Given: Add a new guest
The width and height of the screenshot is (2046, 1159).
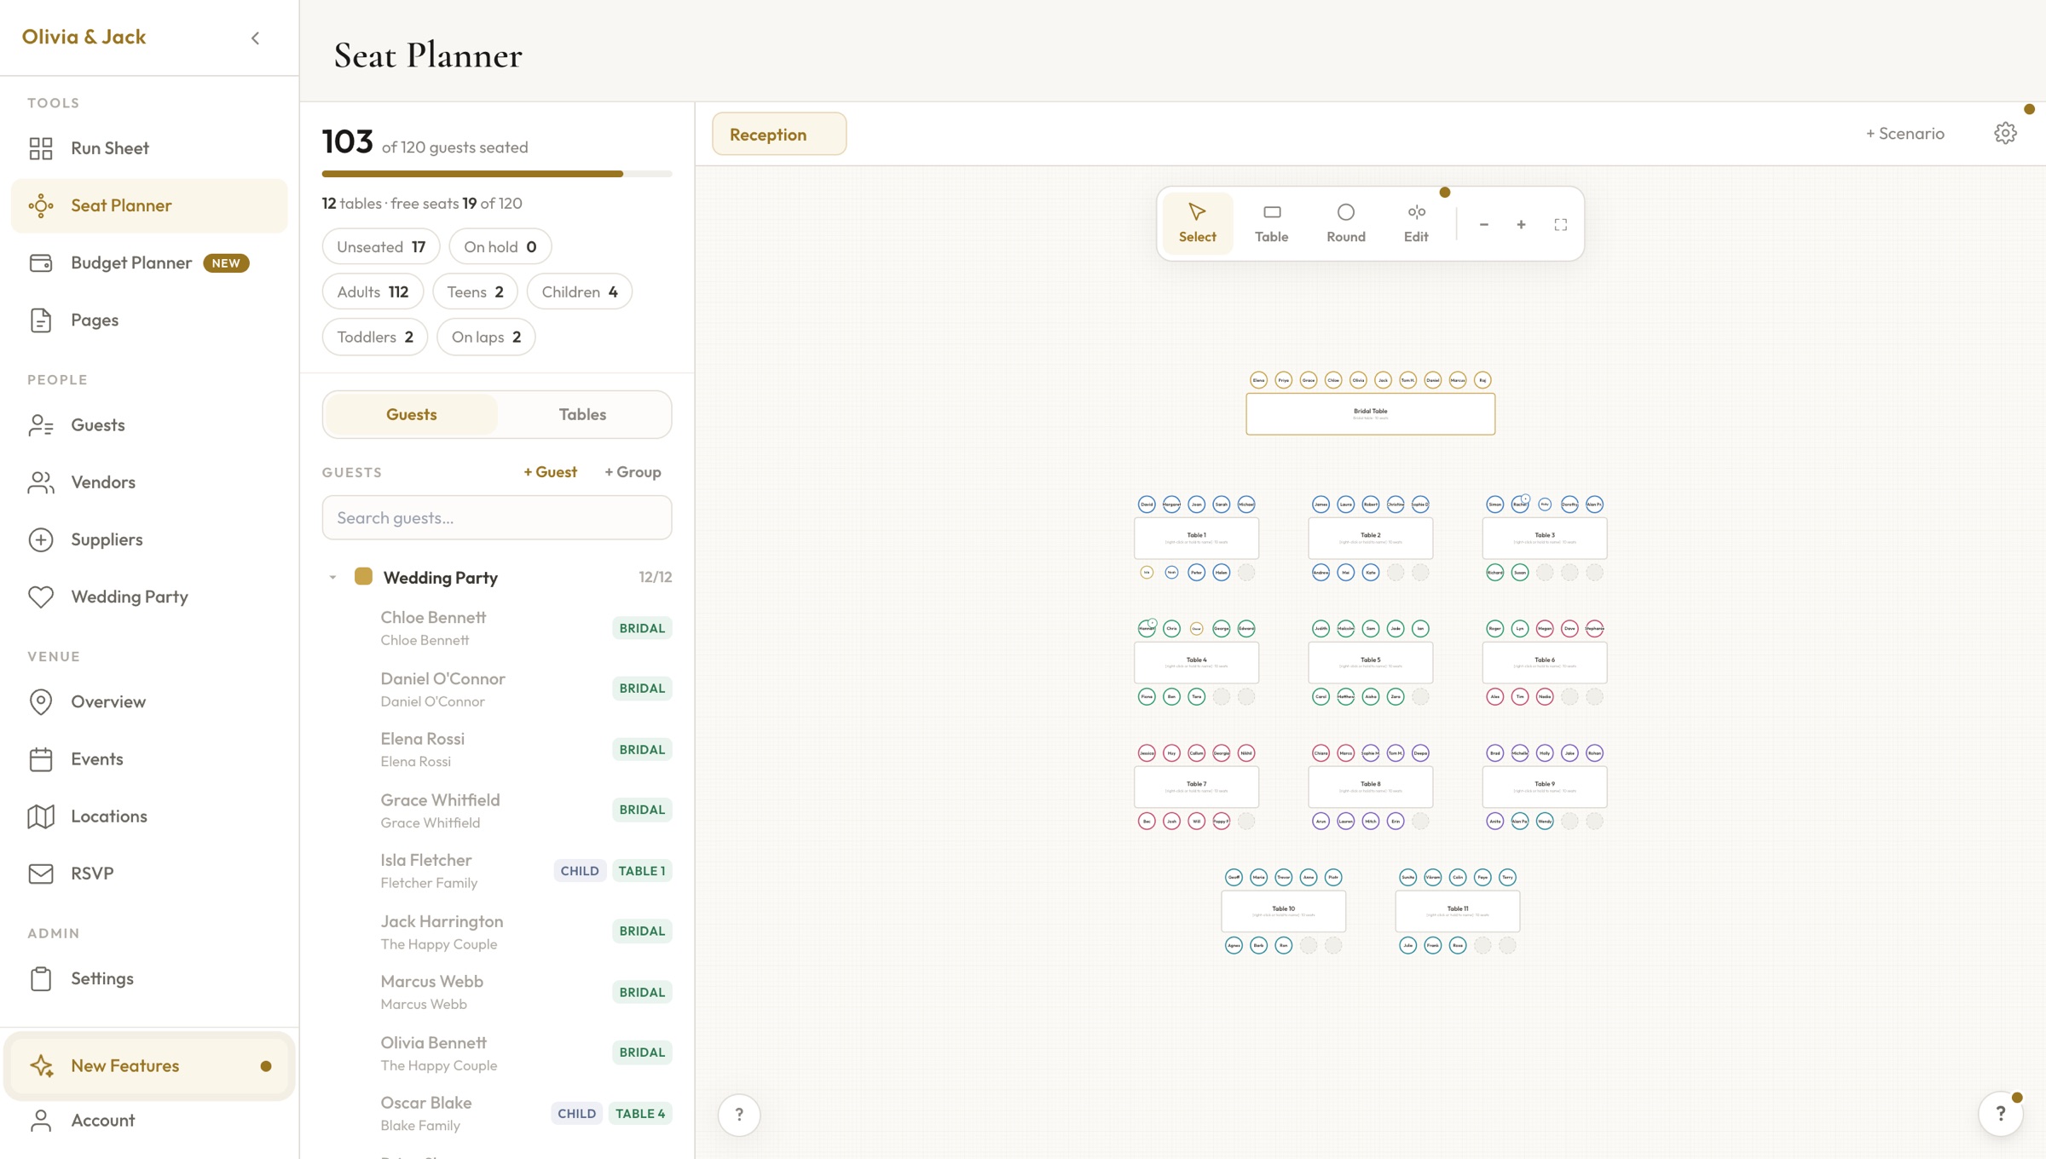Looking at the screenshot, I should click(550, 471).
